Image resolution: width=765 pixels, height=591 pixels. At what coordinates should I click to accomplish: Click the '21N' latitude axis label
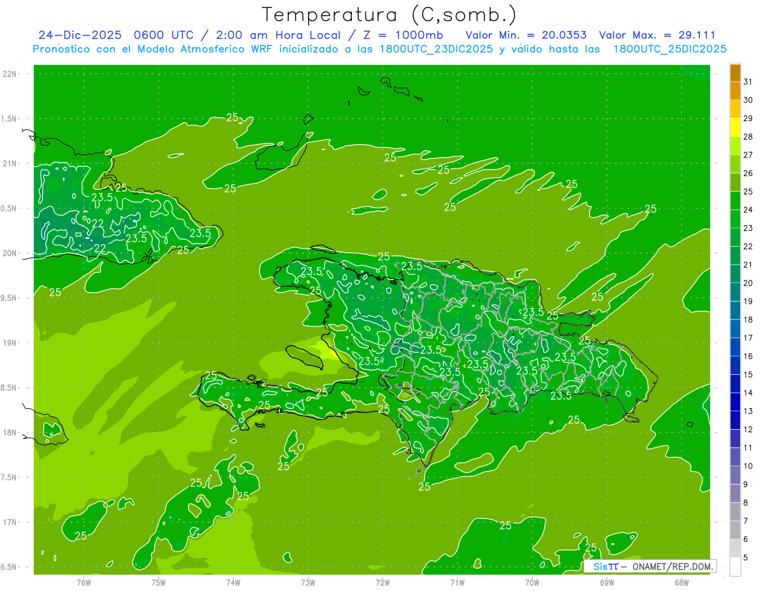click(x=10, y=164)
